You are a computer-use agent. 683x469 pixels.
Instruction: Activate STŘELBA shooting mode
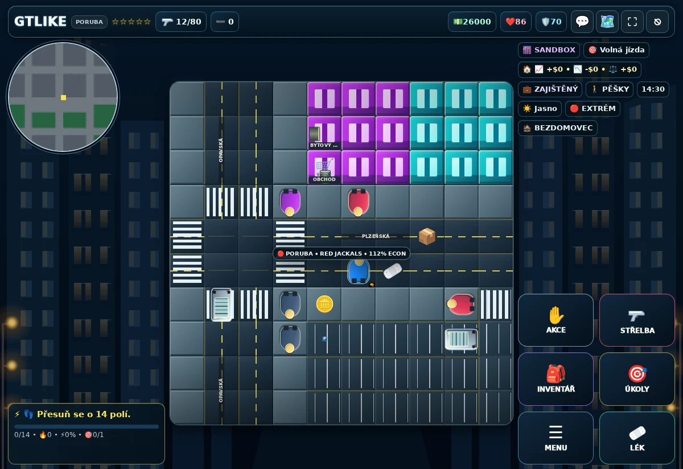(637, 320)
